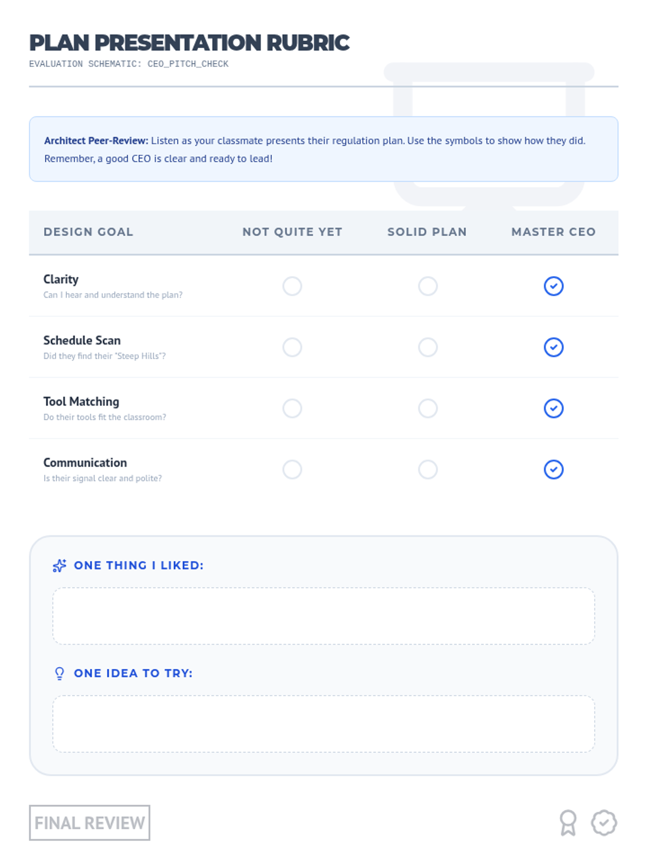Click Master CEO checkmark for Communication
Image resolution: width=647 pixels, height=863 pixels.
coord(553,470)
